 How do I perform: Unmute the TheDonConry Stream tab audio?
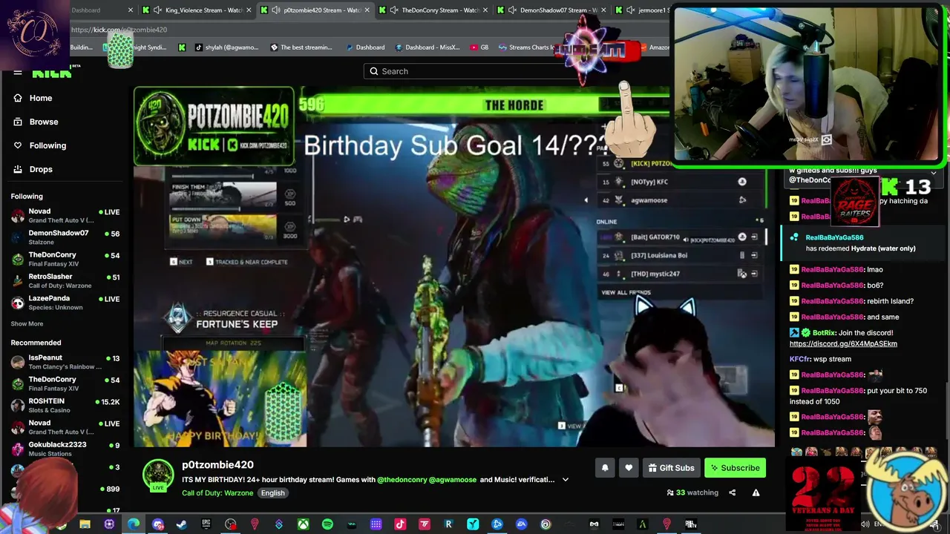(x=393, y=10)
